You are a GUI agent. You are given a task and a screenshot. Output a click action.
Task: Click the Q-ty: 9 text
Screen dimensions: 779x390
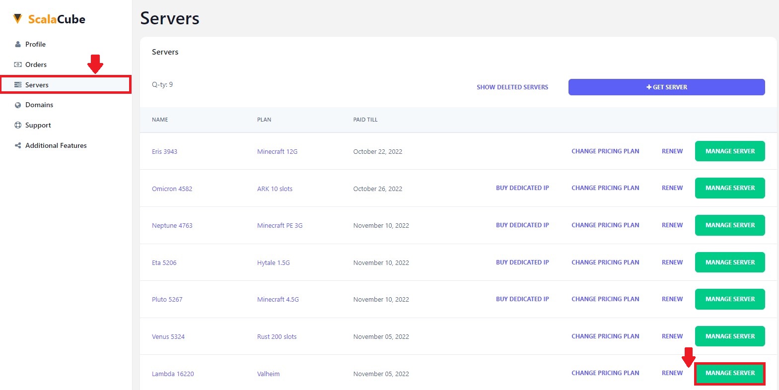pyautogui.click(x=162, y=84)
